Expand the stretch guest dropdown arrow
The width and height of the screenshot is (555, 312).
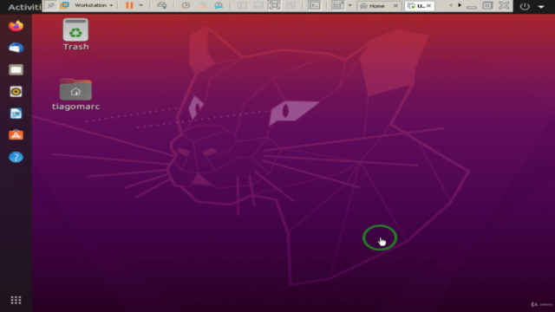(349, 5)
